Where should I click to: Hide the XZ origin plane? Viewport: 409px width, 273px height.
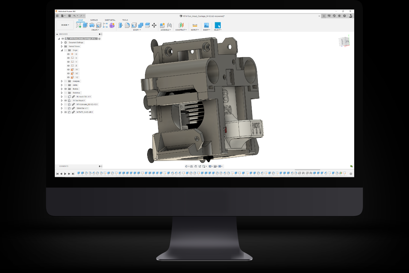pos(68,73)
